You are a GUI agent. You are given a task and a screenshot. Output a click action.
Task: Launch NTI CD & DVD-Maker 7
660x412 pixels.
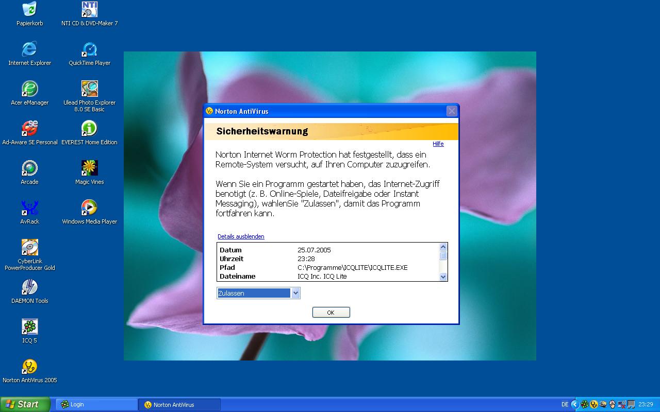[x=89, y=10]
